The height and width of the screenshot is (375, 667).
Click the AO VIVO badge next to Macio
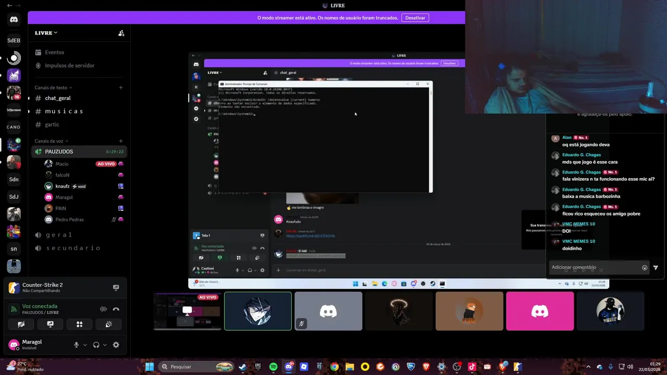pyautogui.click(x=106, y=164)
